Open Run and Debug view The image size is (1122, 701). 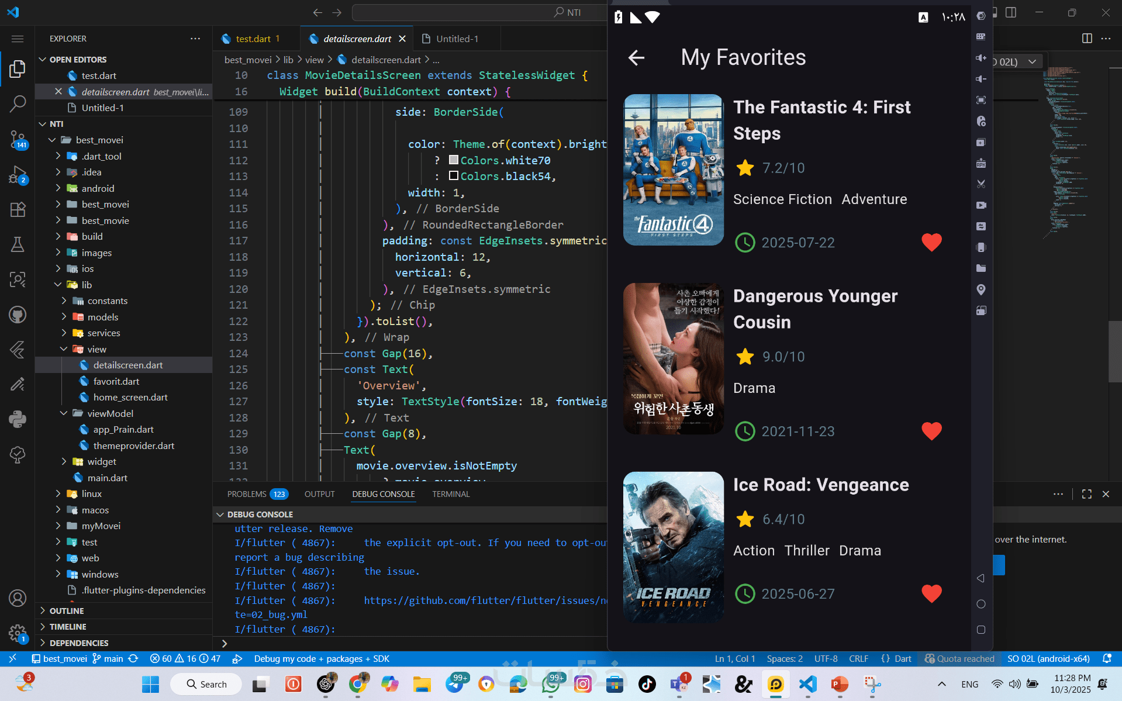click(18, 175)
